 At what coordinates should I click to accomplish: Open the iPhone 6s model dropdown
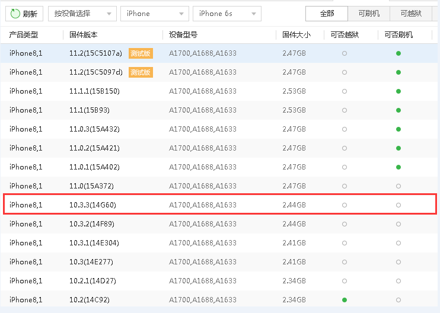[x=227, y=14]
